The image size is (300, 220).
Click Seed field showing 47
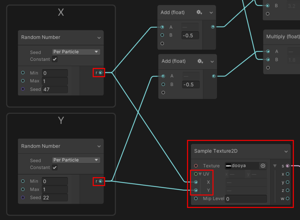(x=55, y=89)
